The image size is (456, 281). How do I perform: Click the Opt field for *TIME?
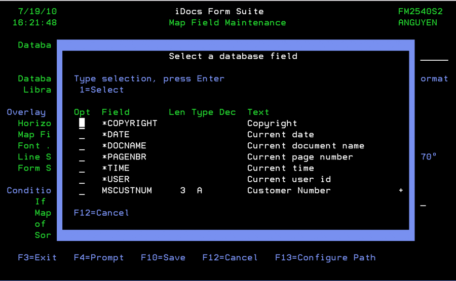pyautogui.click(x=82, y=168)
